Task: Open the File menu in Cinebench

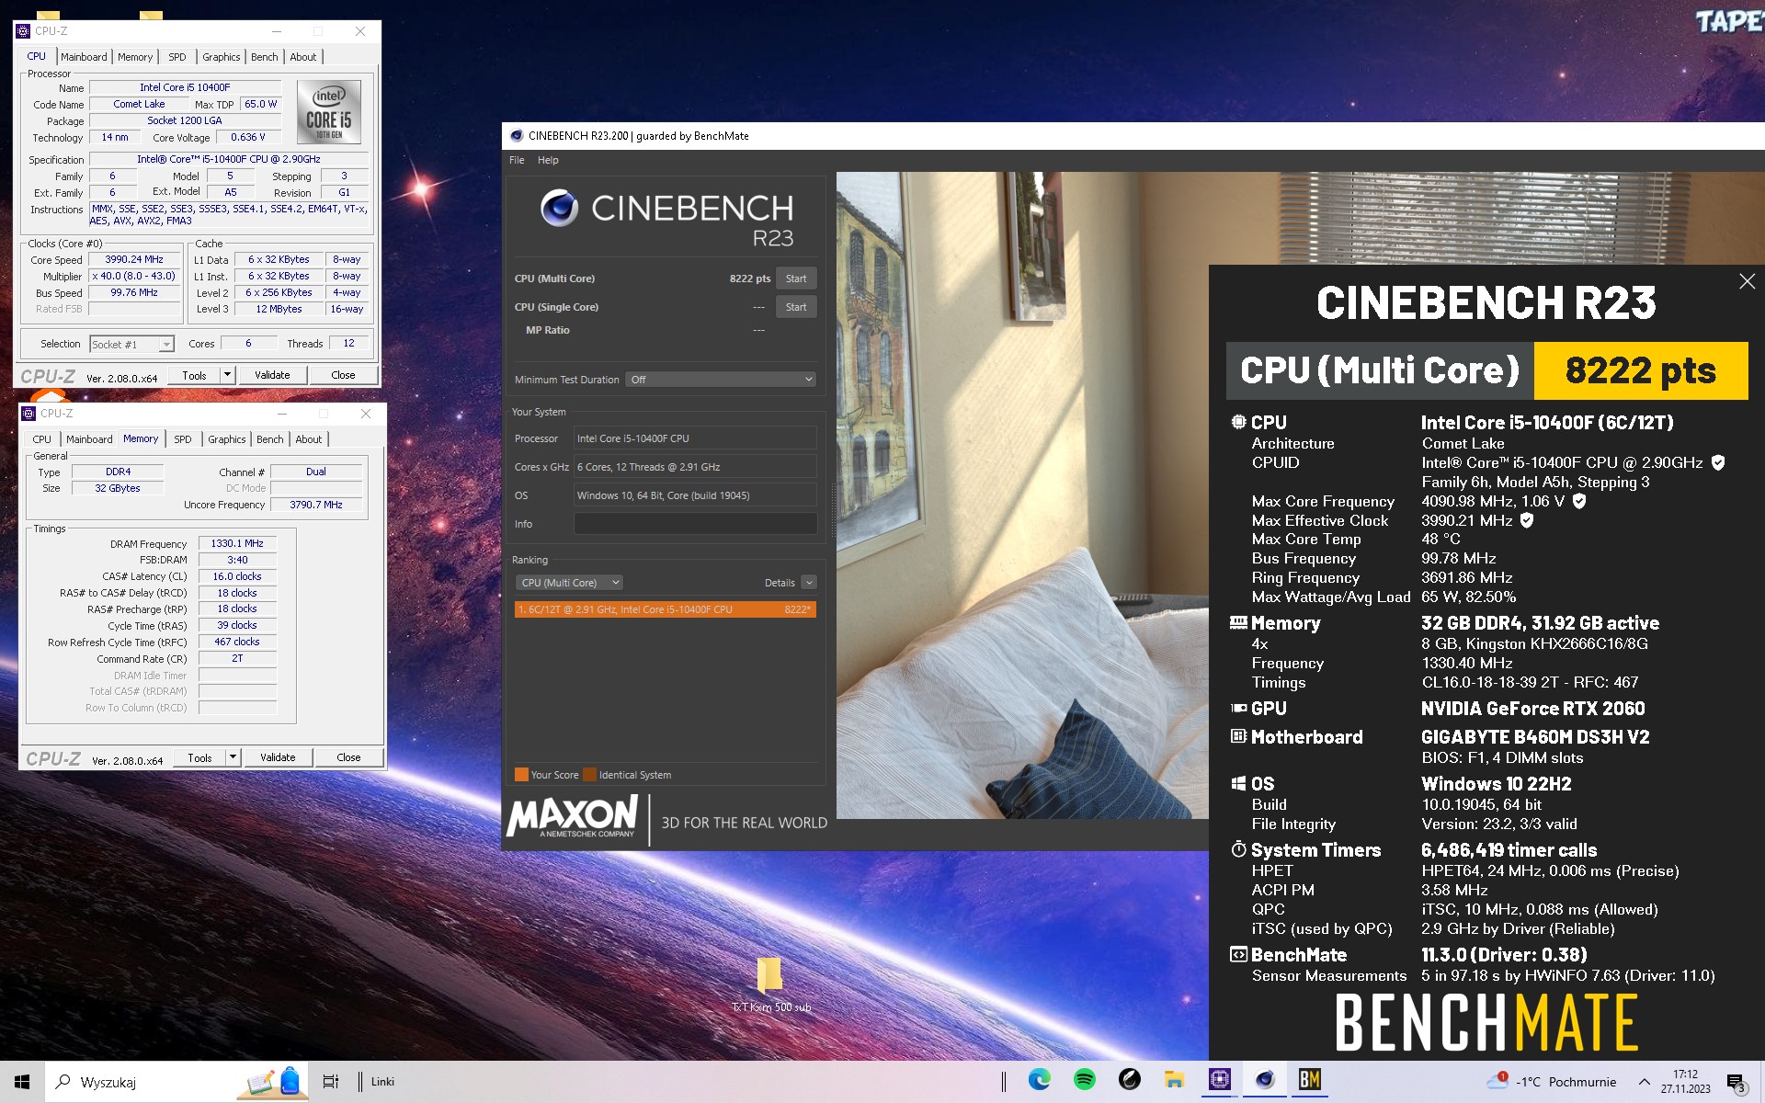Action: point(517,160)
